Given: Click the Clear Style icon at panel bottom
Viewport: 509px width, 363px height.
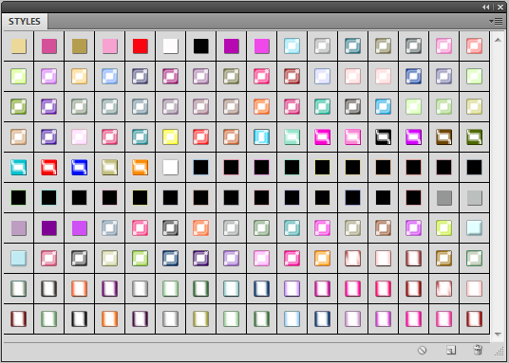Looking at the screenshot, I should pyautogui.click(x=422, y=350).
